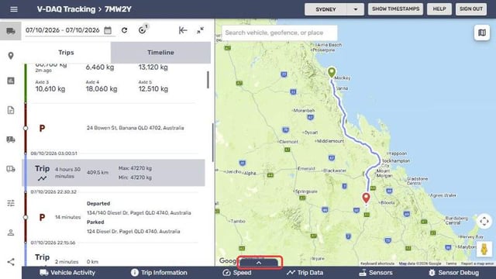Screen dimensions: 496x279
Task: Click the share sidebar icon
Action: point(11,262)
